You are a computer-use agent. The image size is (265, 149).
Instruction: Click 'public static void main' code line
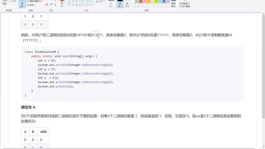[64, 56]
